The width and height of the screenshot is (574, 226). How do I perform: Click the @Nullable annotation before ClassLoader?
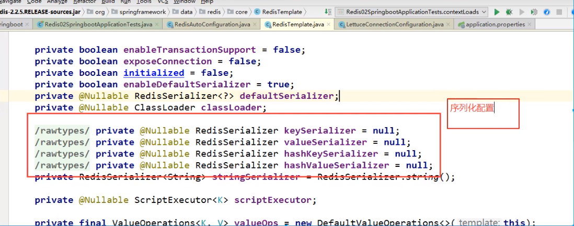104,108
